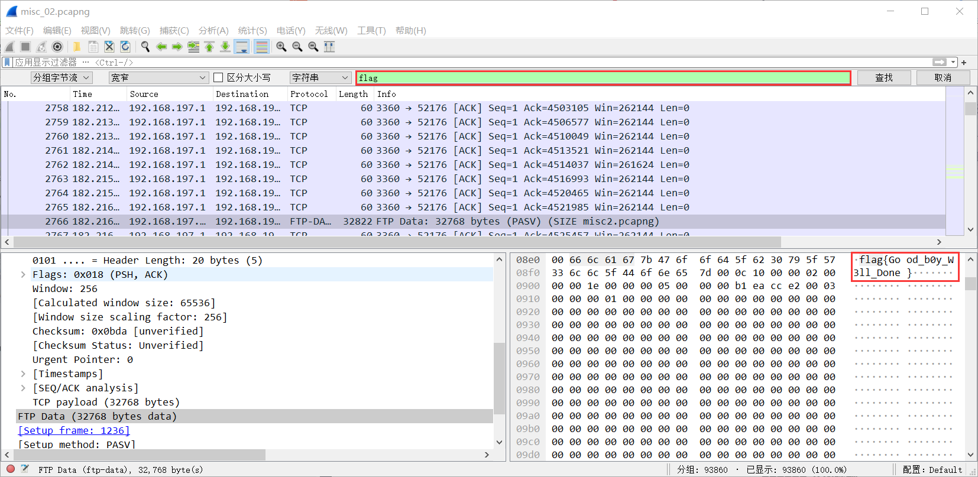Reload this capture file

[125, 47]
